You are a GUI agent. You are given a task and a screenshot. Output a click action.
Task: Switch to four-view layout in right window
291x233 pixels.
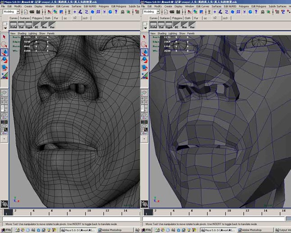144,100
